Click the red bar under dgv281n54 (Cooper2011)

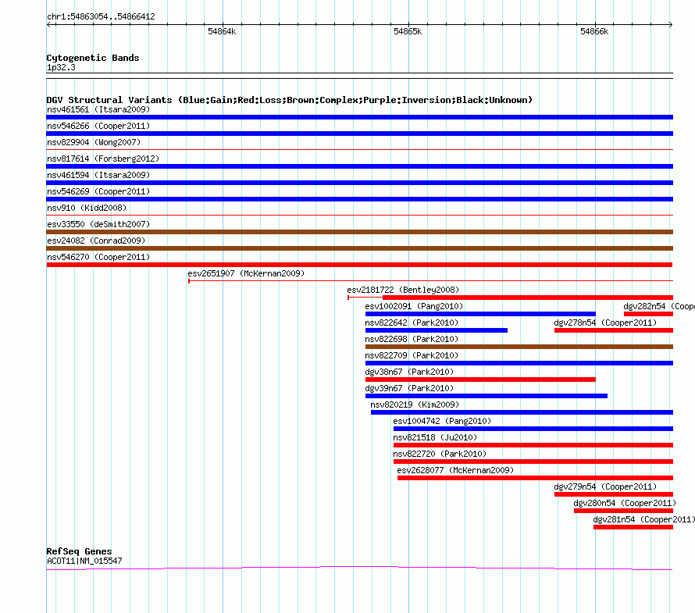(633, 527)
